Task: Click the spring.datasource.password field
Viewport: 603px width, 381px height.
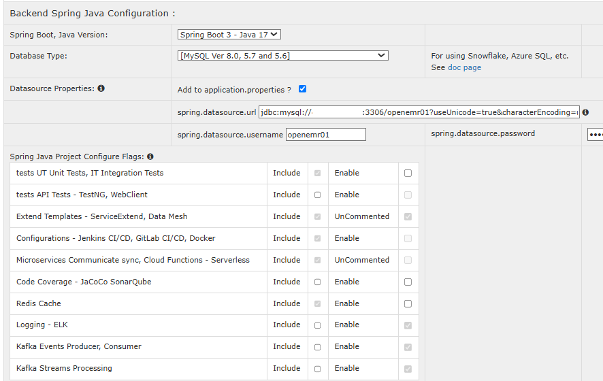Action: pyautogui.click(x=596, y=135)
